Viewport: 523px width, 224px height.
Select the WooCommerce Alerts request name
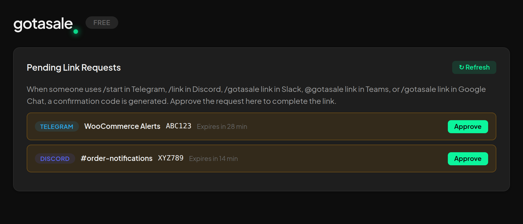pyautogui.click(x=122, y=126)
